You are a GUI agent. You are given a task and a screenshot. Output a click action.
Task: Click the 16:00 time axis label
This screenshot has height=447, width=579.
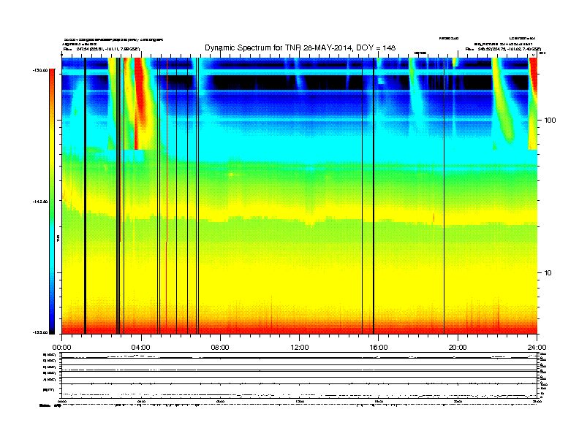379,348
